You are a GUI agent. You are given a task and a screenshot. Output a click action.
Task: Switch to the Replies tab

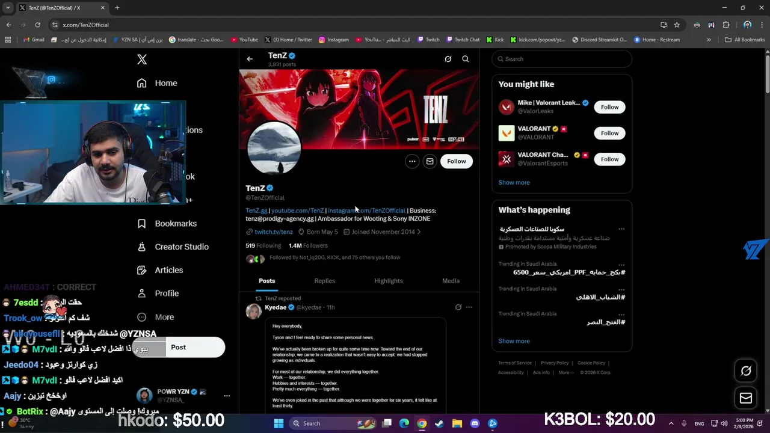pos(325,281)
